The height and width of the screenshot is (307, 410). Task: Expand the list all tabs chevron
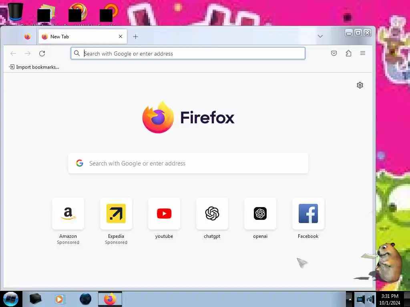[320, 36]
